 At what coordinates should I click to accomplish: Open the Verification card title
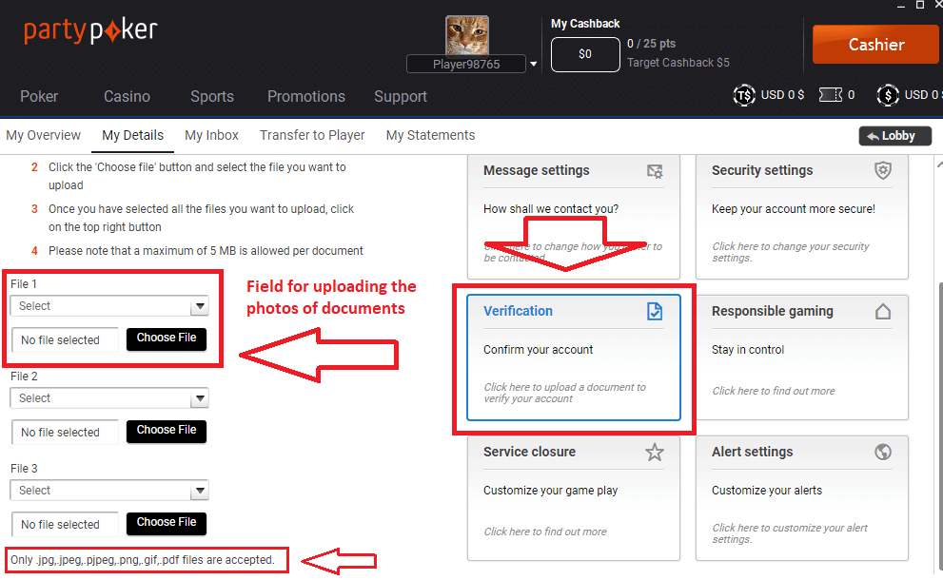[518, 311]
